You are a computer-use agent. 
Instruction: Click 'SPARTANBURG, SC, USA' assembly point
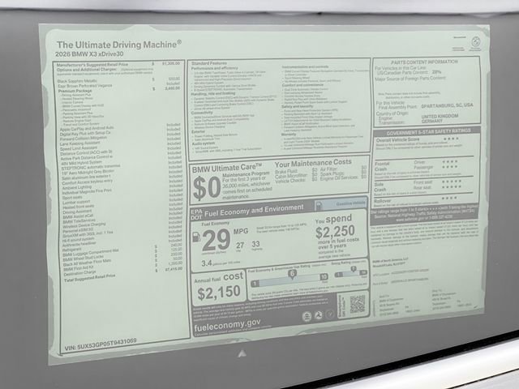coord(447,106)
